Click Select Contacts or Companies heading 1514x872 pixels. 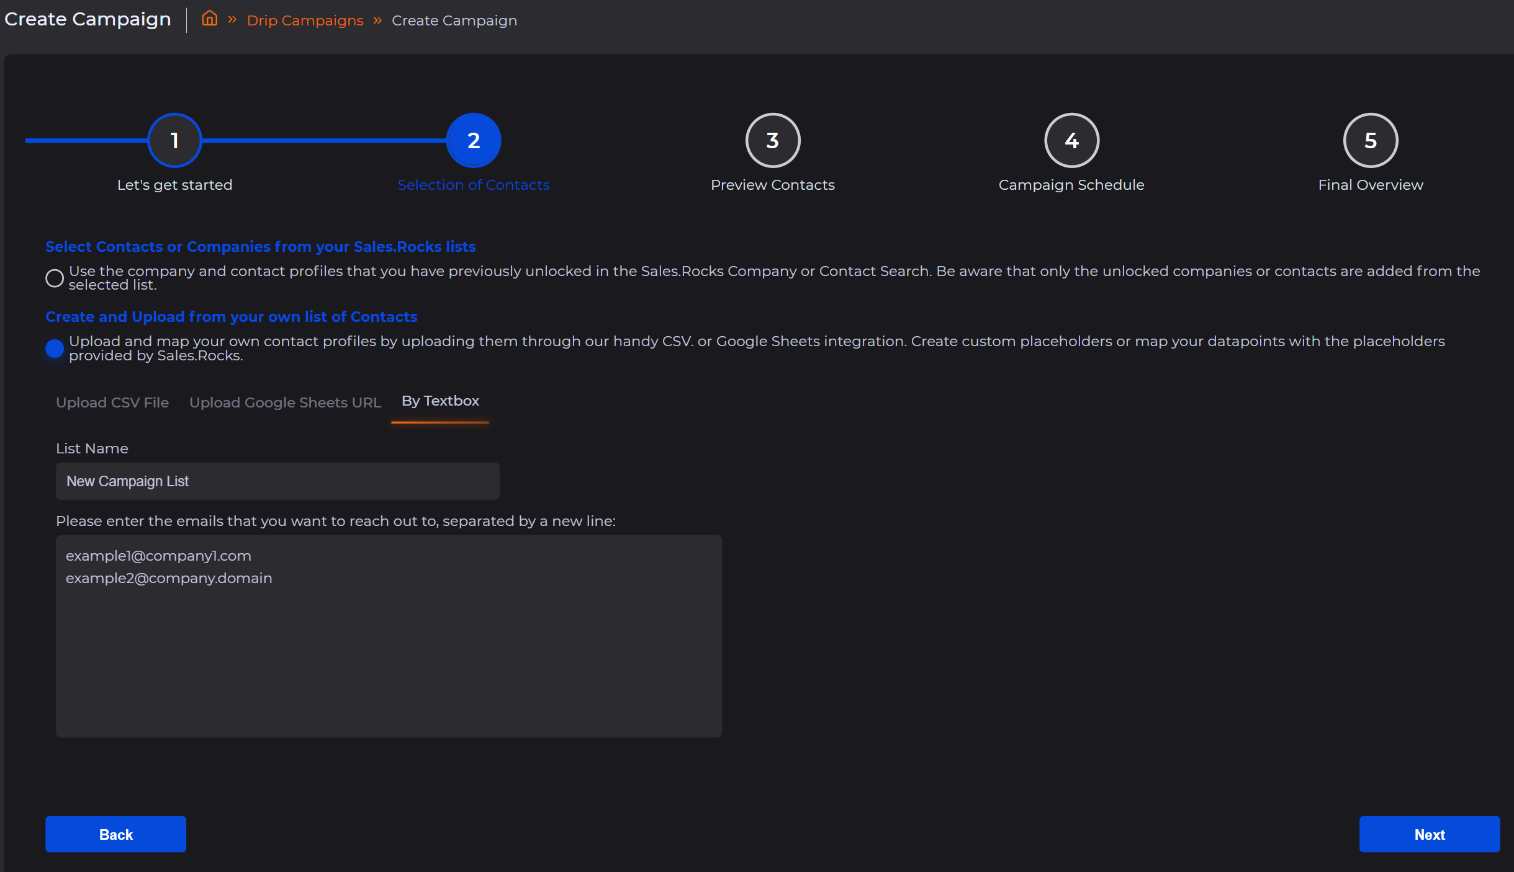pos(260,247)
